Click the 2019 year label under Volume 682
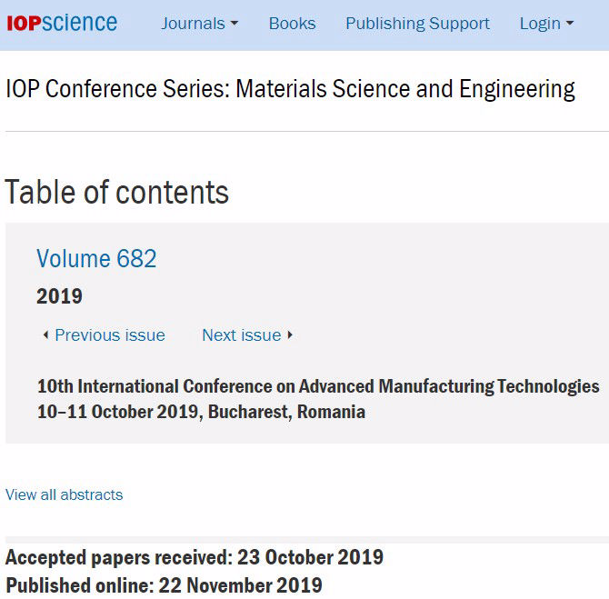This screenshot has width=609, height=599. pos(59,296)
